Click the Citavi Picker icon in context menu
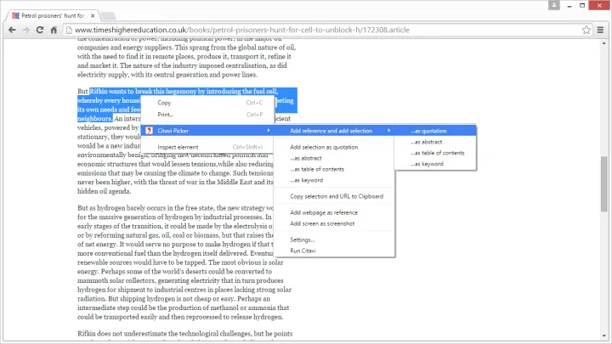 point(149,131)
